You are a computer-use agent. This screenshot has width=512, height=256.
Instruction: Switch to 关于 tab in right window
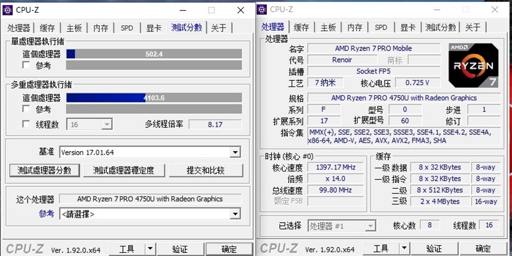[473, 28]
